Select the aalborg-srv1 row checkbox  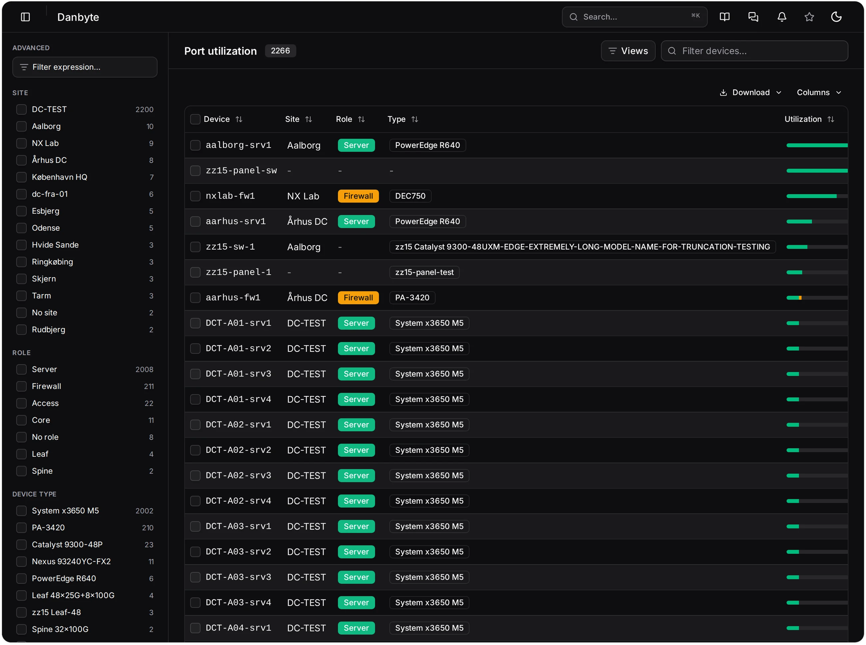[195, 145]
